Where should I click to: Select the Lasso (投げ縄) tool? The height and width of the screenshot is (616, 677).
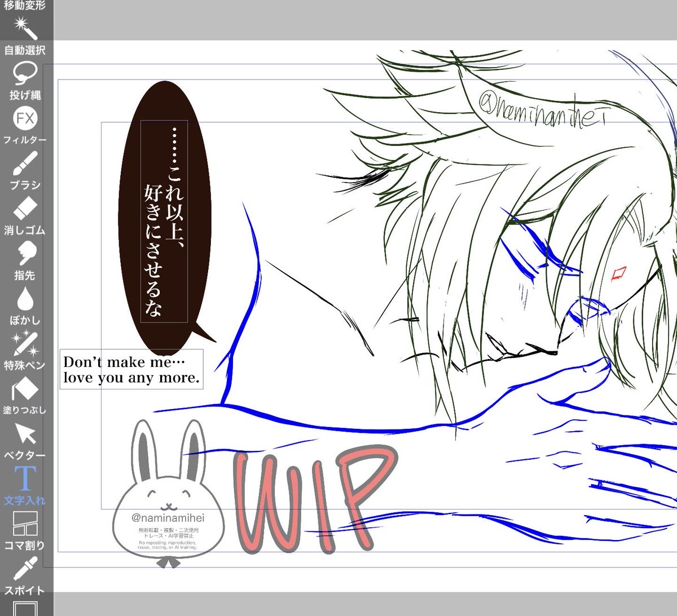pos(25,80)
